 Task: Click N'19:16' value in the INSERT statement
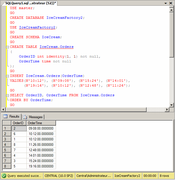pyautogui.click(x=35, y=86)
